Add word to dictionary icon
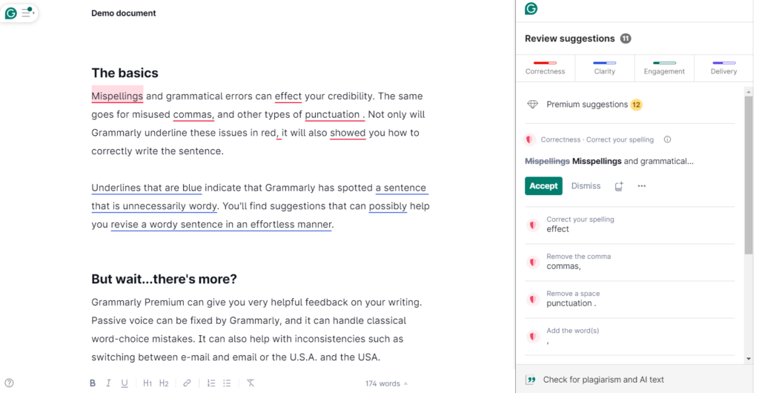This screenshot has height=393, width=759. (619, 186)
